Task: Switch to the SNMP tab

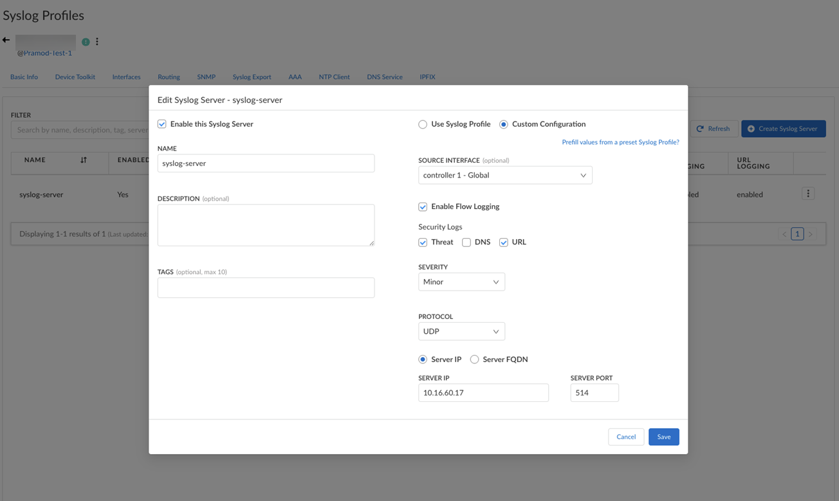Action: (x=206, y=77)
